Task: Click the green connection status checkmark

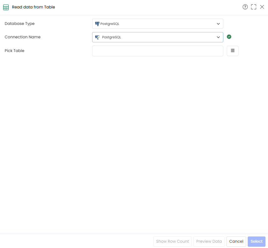Action: [x=229, y=37]
